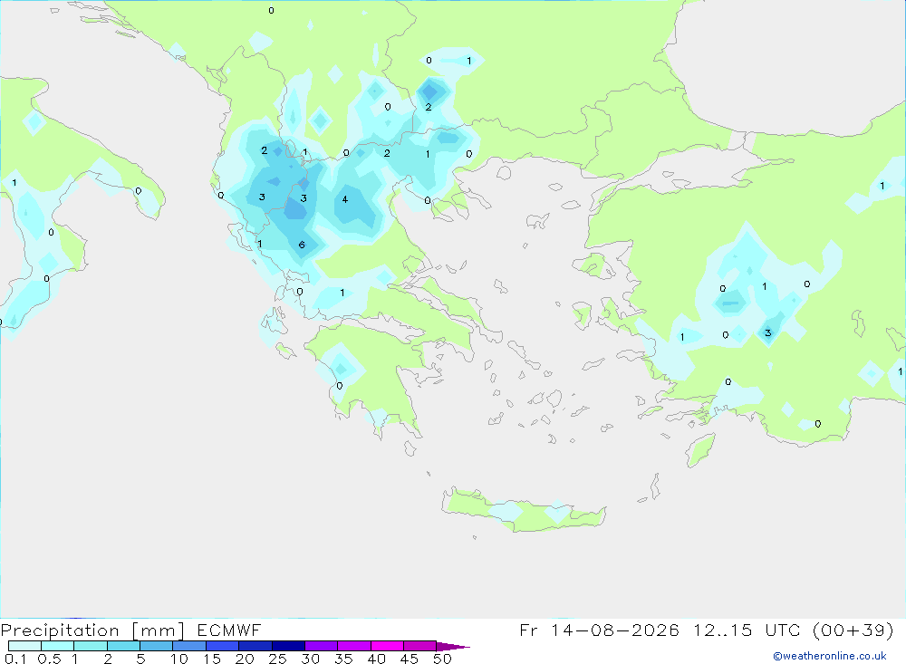Pick the legend swatch between 2 and 5

coord(123,646)
